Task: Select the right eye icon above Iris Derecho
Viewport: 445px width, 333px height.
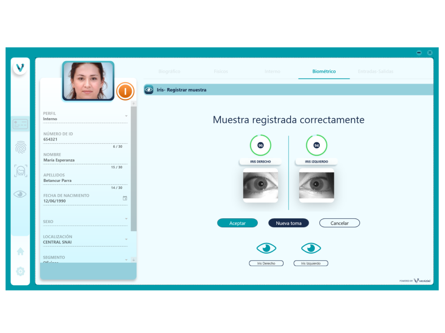Action: (x=266, y=248)
